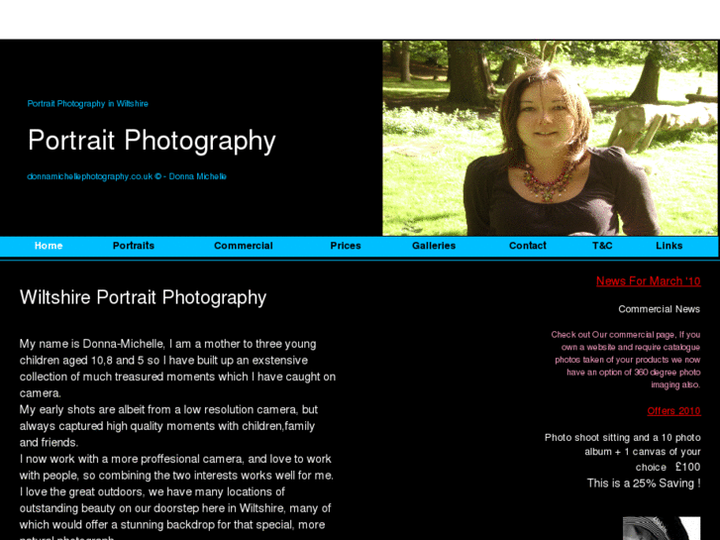Click the Wiltshire Portrait Photography heading

[143, 298]
